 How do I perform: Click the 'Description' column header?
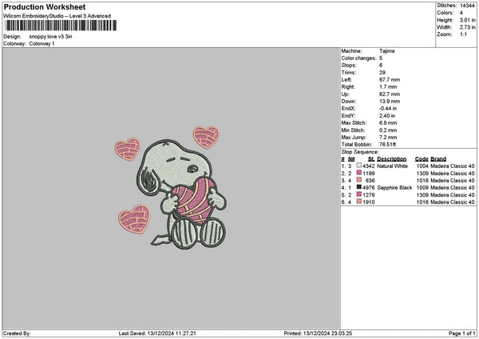pyautogui.click(x=392, y=159)
